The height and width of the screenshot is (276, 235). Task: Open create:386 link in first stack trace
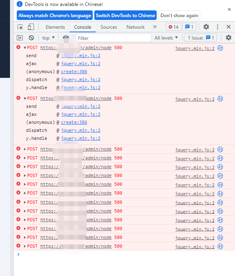click(x=74, y=71)
